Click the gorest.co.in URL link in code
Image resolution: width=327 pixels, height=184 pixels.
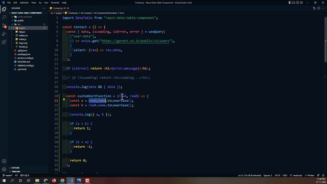136,41
